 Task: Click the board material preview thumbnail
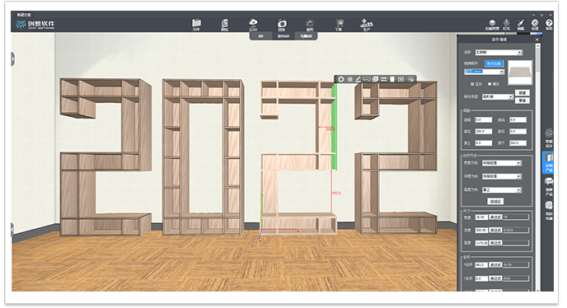click(520, 72)
